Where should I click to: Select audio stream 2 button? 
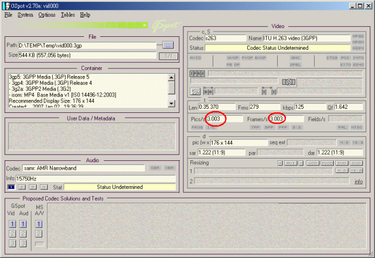[22, 187]
